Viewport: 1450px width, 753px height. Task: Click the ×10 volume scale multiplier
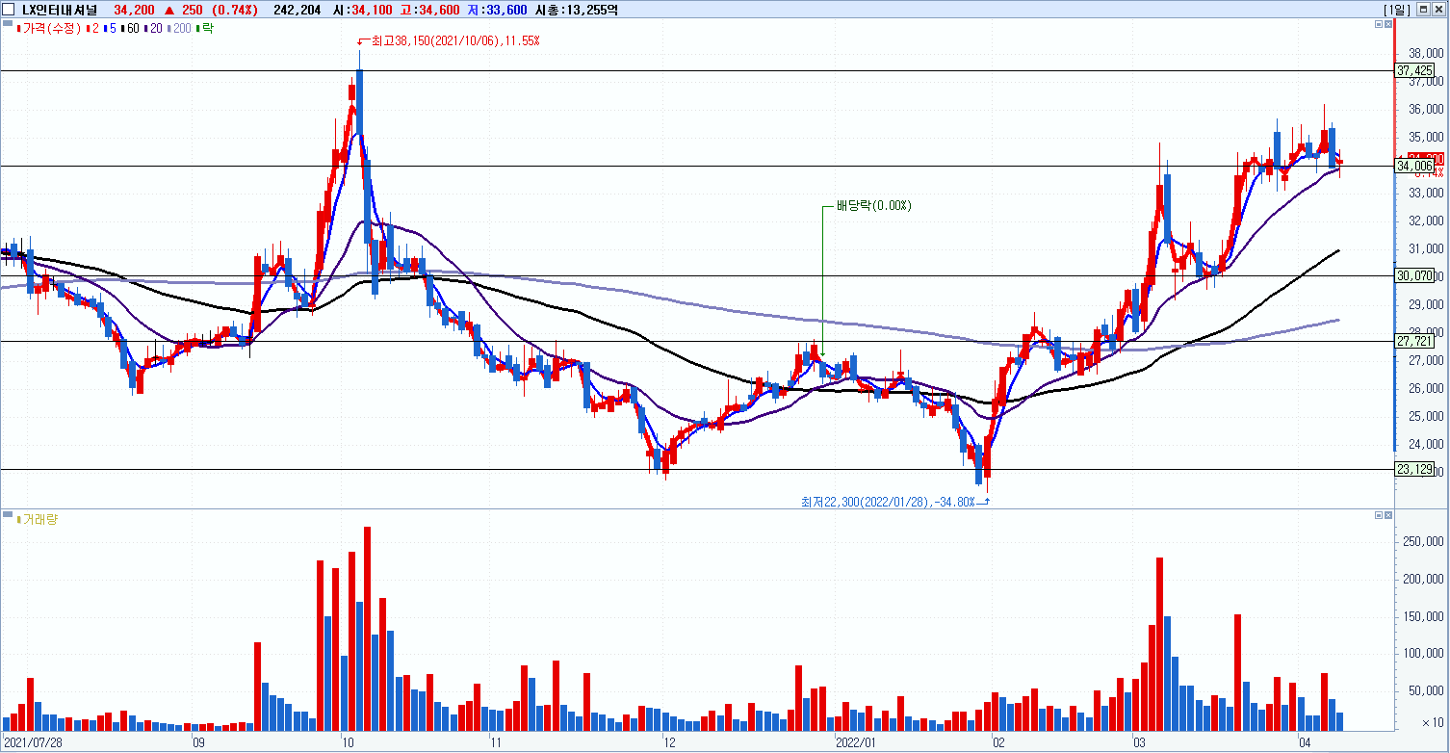tap(1434, 722)
